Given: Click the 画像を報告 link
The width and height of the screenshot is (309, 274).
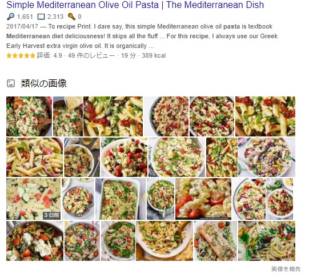Looking at the screenshot, I should (286, 269).
